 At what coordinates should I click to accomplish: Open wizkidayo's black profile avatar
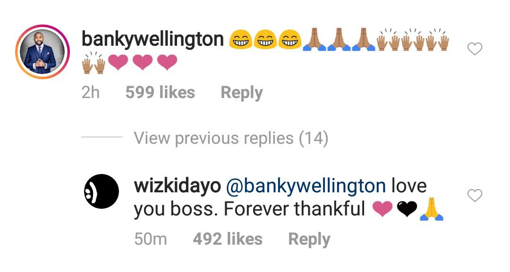pos(102,191)
